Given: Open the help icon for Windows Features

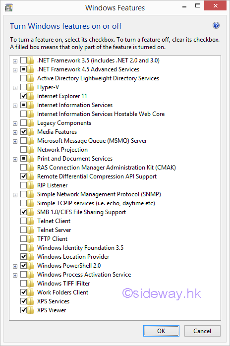Looking at the screenshot, I should click(x=216, y=26).
